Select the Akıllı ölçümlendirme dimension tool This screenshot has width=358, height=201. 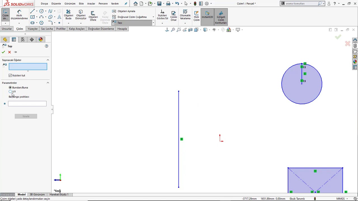pyautogui.click(x=19, y=15)
